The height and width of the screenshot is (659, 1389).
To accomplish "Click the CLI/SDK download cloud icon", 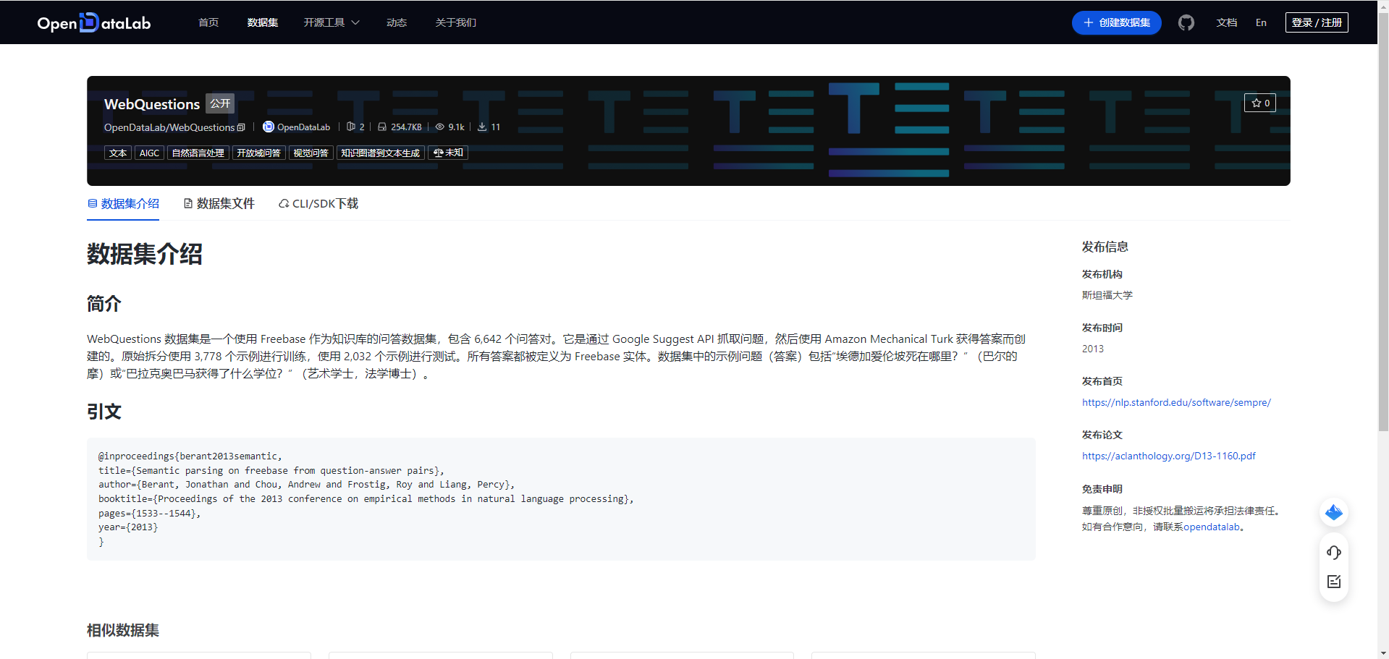I will tap(284, 204).
